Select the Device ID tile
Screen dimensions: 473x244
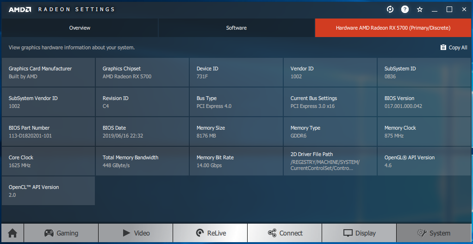pyautogui.click(x=236, y=72)
